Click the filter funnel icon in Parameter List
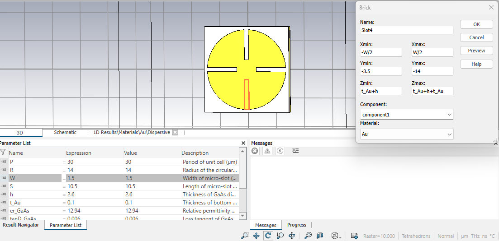 pos(3,153)
